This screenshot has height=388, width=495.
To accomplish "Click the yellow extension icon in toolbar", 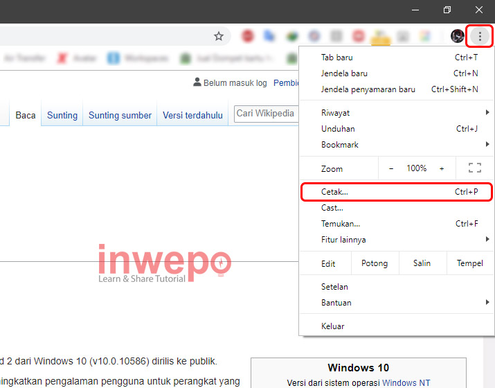I will pyautogui.click(x=380, y=37).
